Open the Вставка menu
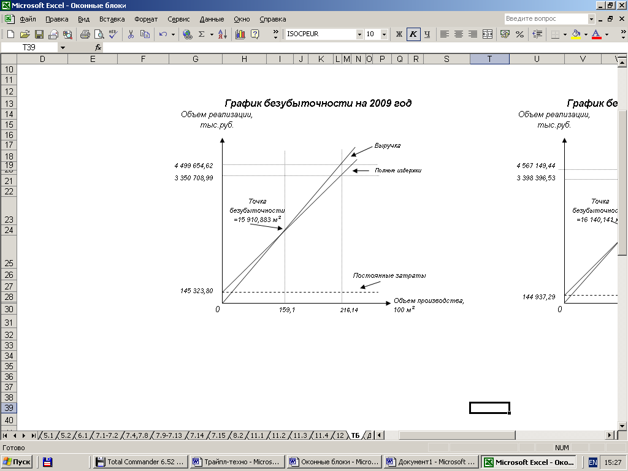This screenshot has width=628, height=471. pos(112,19)
